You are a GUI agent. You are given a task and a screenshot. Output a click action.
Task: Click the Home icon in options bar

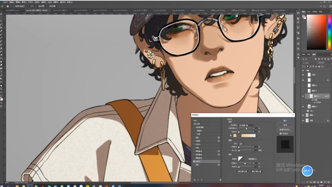[2, 6]
